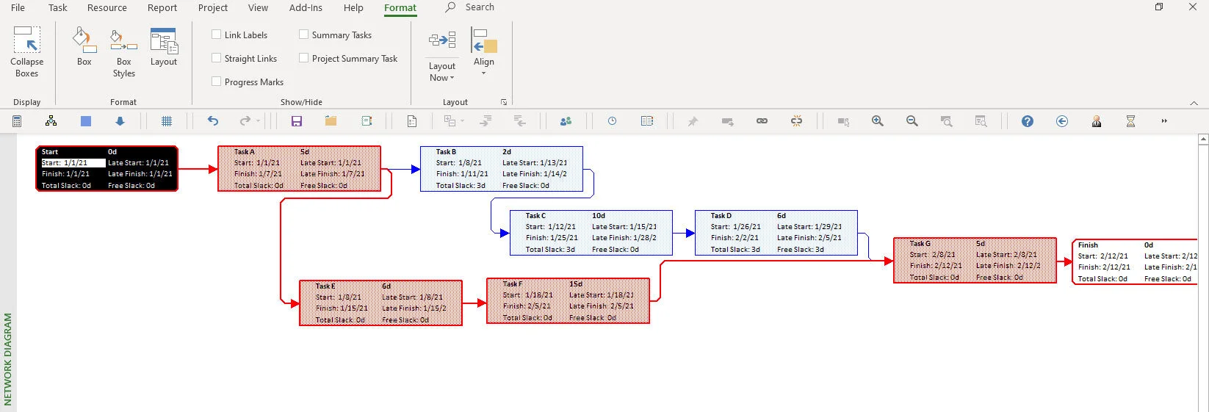Select the Task C node box
This screenshot has width=1209, height=412.
click(591, 233)
